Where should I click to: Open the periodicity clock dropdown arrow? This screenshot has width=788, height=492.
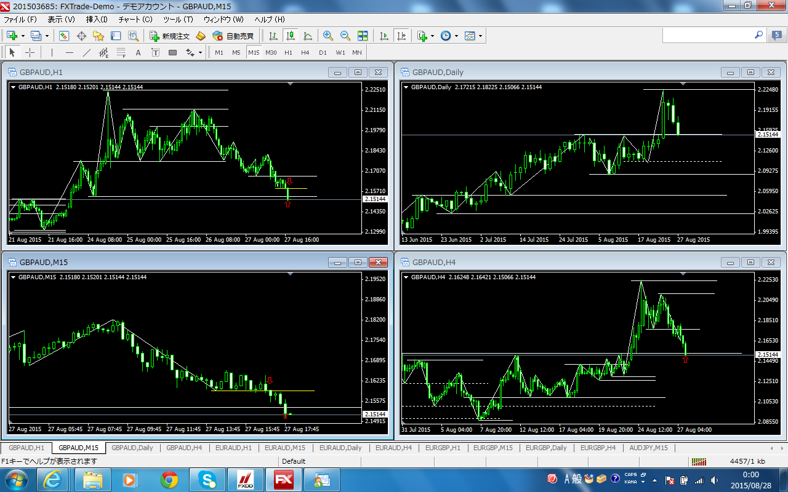click(456, 36)
